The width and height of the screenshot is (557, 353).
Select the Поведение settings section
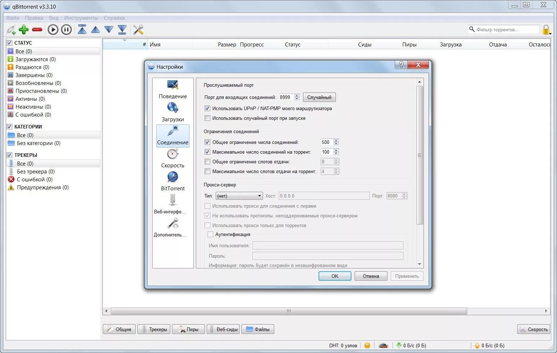point(173,90)
